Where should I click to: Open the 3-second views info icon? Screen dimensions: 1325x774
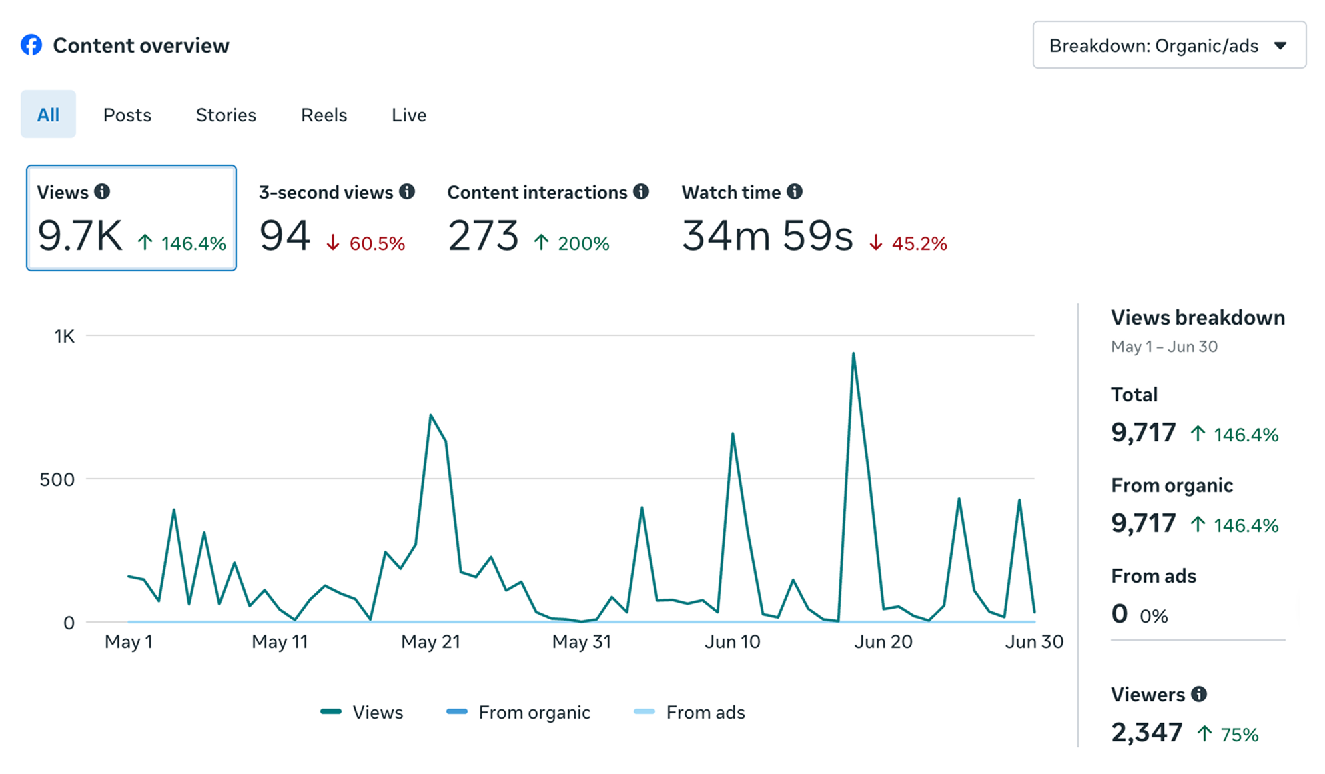pyautogui.click(x=407, y=192)
